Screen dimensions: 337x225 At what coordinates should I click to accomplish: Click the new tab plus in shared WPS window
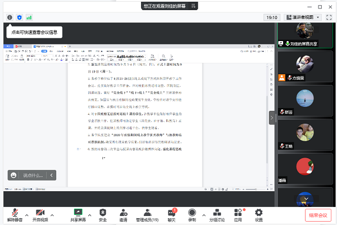(x=70, y=46)
